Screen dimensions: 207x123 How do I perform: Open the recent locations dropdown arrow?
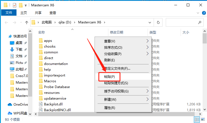pos(21,23)
